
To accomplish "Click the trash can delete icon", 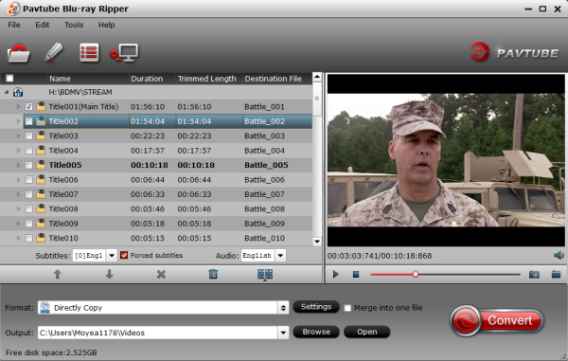I will [213, 274].
